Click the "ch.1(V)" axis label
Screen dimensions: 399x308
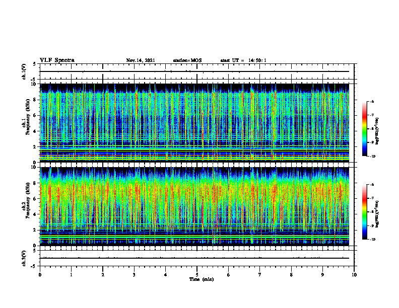click(24, 71)
